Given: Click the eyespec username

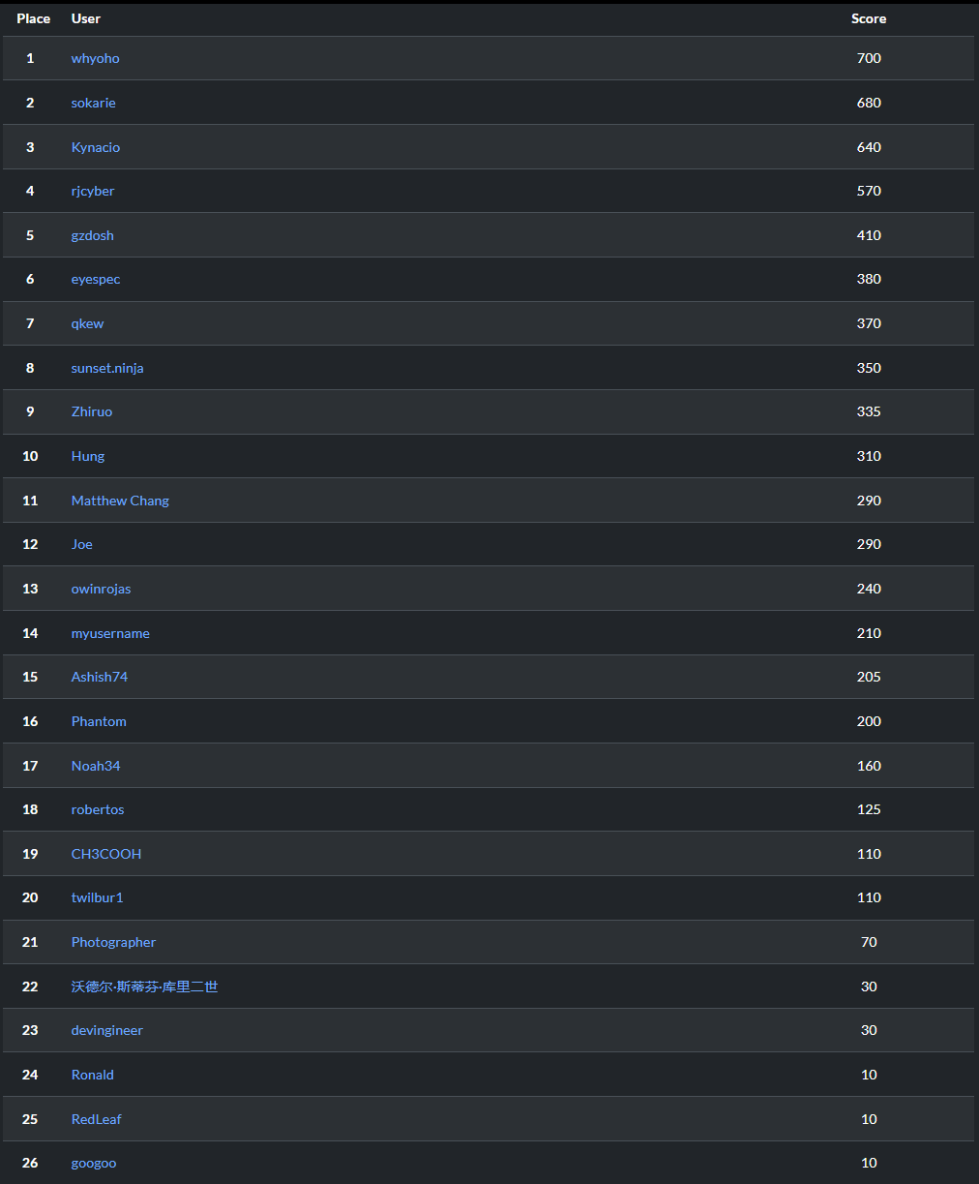Looking at the screenshot, I should click(x=96, y=279).
